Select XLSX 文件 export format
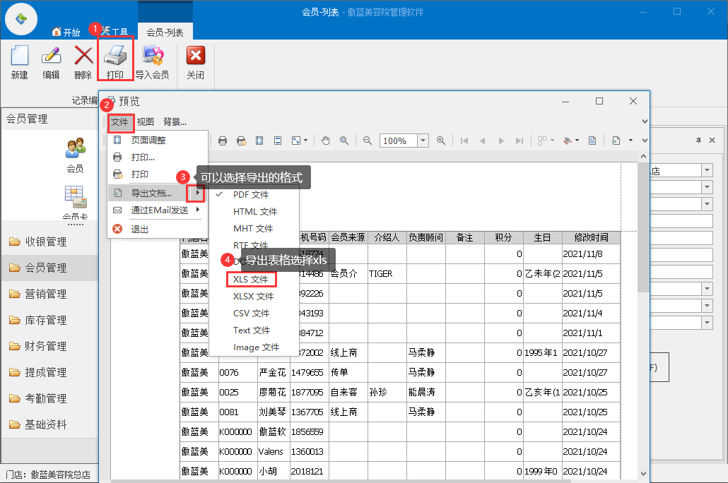The height and width of the screenshot is (483, 728). tap(254, 297)
